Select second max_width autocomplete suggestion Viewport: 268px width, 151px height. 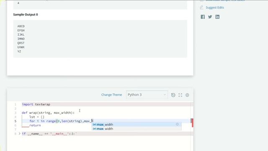(137, 129)
